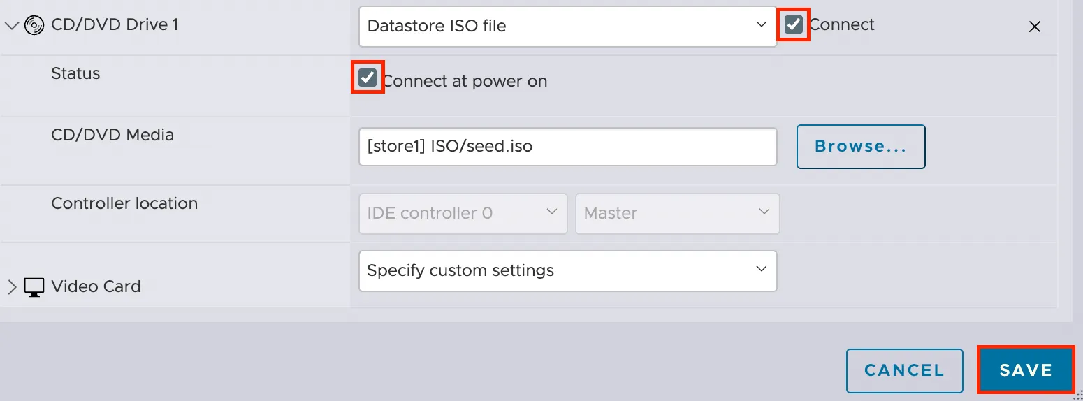
Task: Remove CD/DVD Drive 1 with X icon
Action: click(1035, 27)
